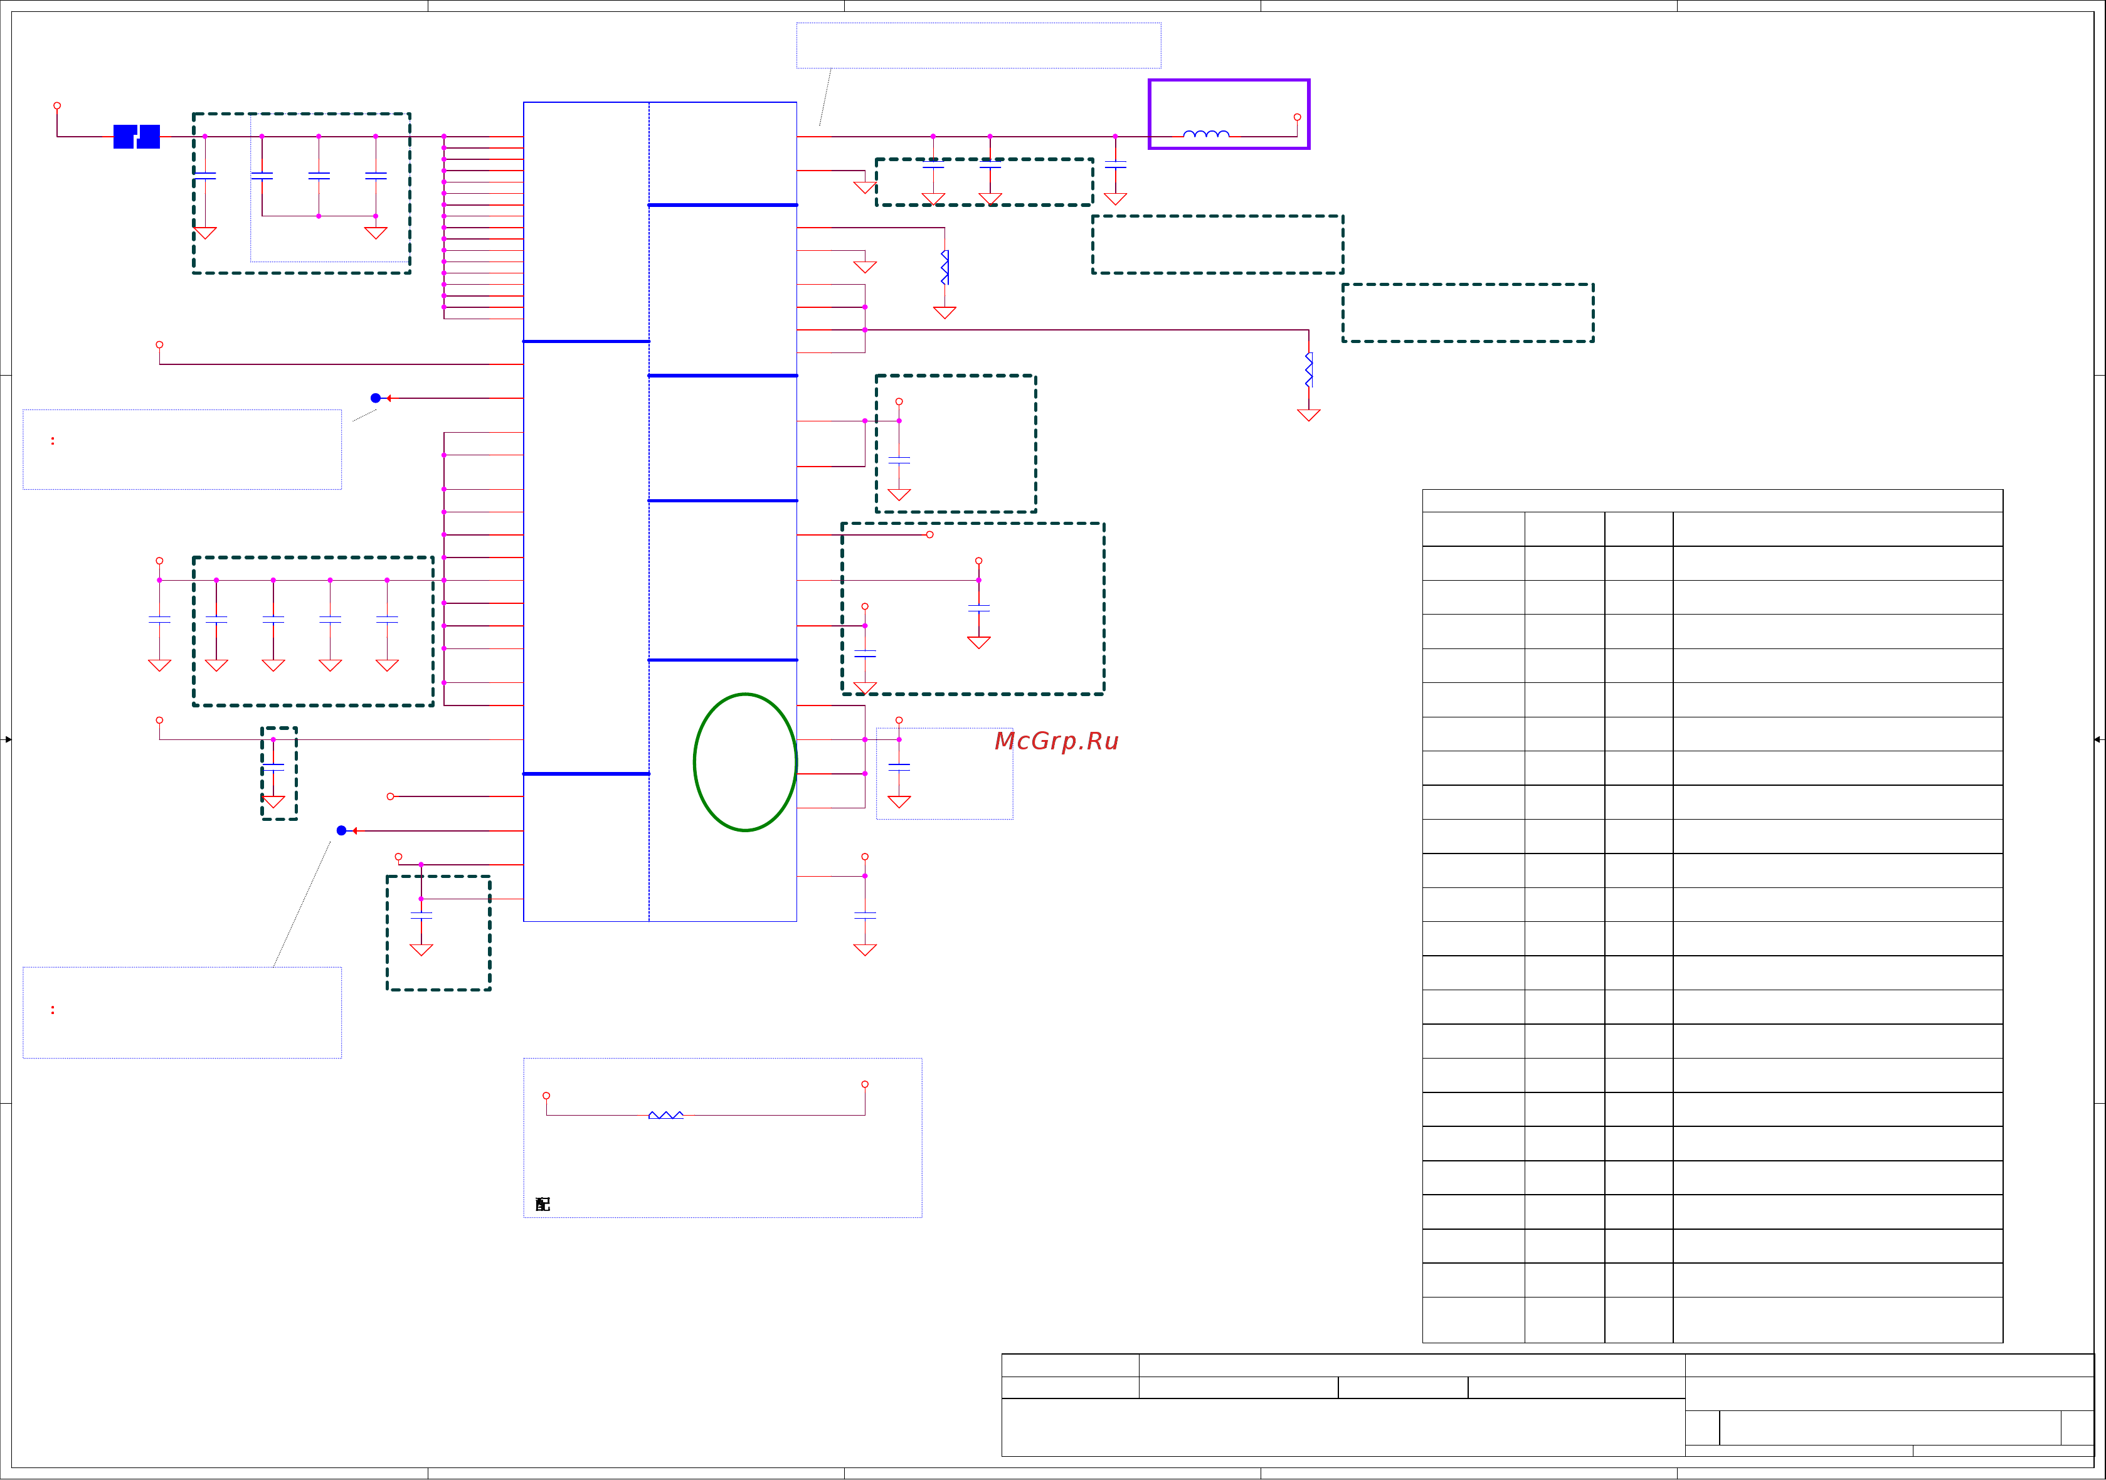
Task: Select the horizontal blue resistor in the dotted box
Action: 666,1115
